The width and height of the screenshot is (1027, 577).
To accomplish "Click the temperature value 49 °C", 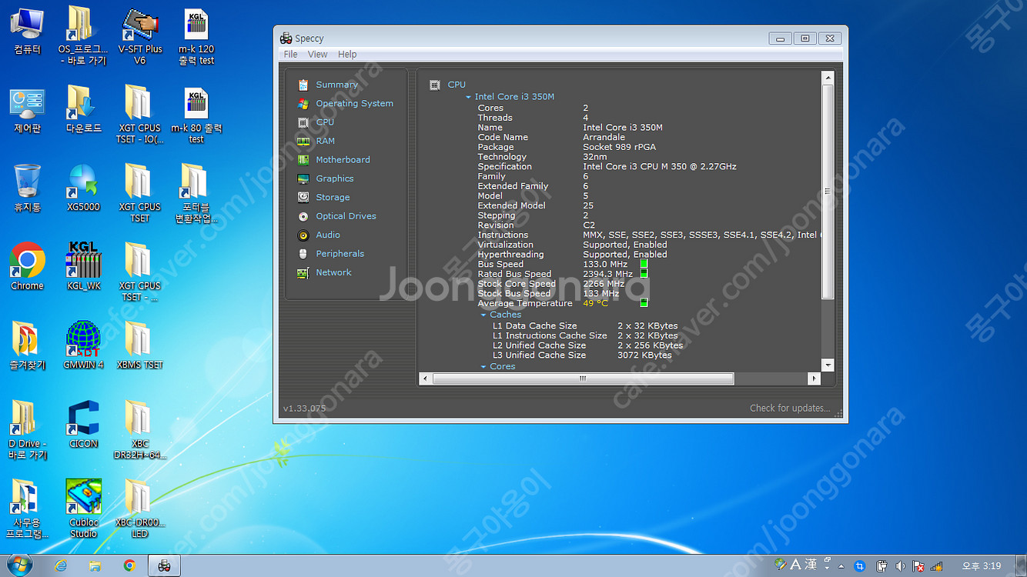I will 595,303.
